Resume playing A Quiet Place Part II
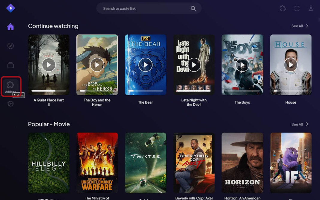 pos(49,64)
